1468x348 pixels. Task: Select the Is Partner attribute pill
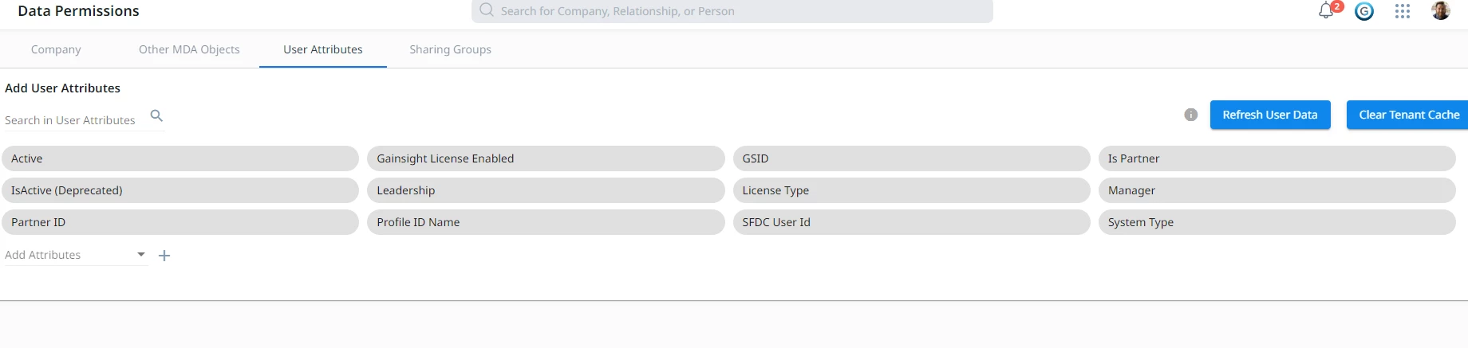[1277, 158]
